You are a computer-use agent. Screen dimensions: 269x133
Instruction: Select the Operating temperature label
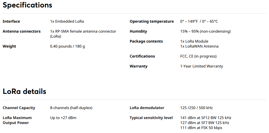(x=152, y=21)
